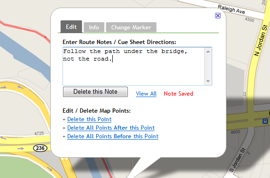Viewport: 270px width, 178px height.
Task: Click the Raleigh Ave street label
Action: (231, 9)
